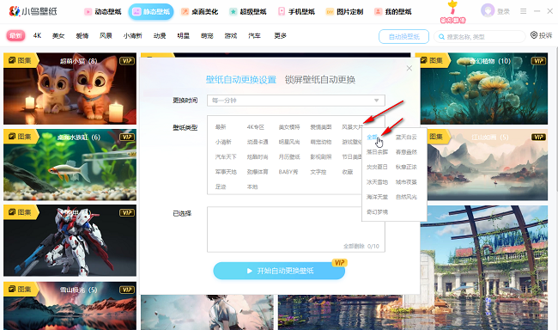The height and width of the screenshot is (330, 558).
Task: Click the 投诉 complaint icon
Action: click(534, 35)
